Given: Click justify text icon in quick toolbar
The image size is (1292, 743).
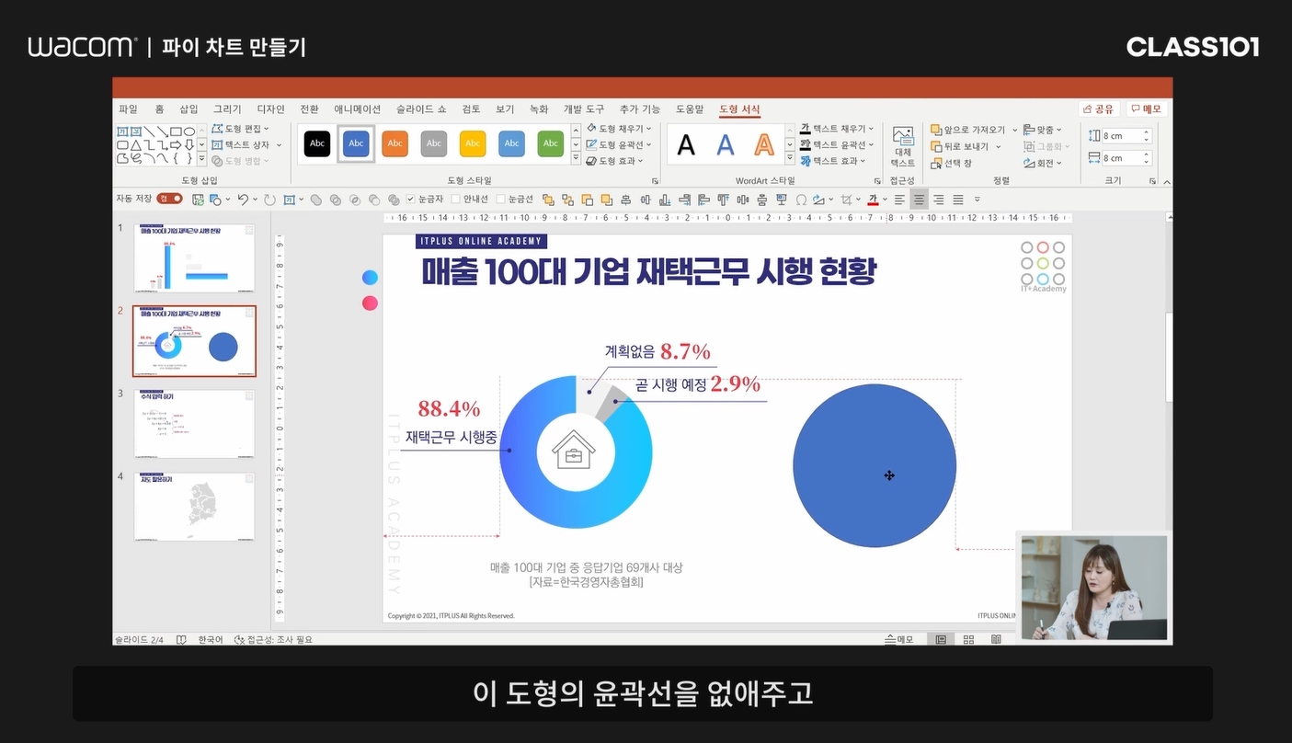Looking at the screenshot, I should click(x=957, y=199).
